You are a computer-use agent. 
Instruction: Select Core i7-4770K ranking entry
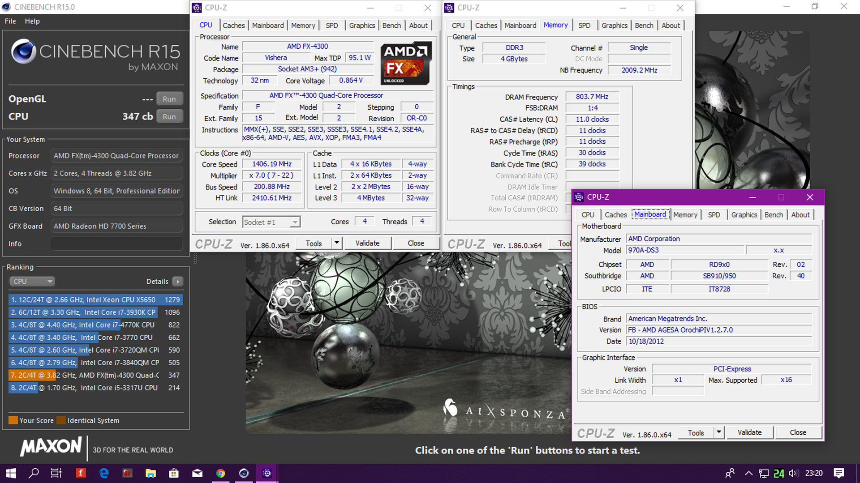point(95,325)
